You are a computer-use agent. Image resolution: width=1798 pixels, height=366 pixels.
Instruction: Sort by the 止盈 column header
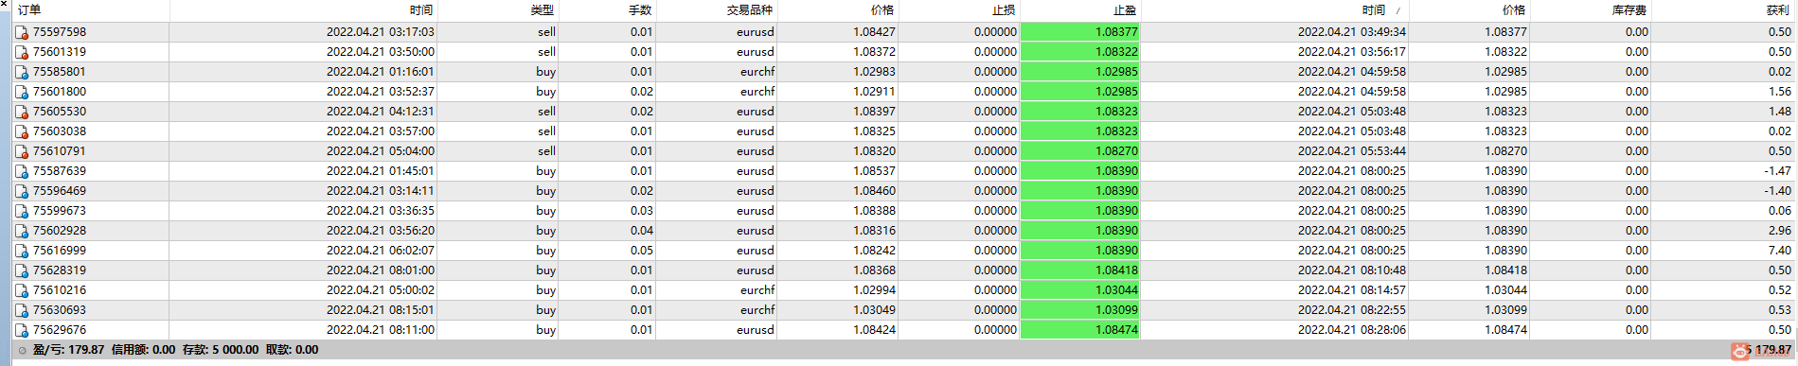[1125, 10]
